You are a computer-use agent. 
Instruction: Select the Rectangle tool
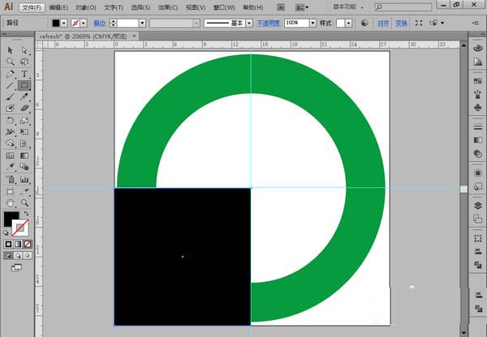[x=24, y=85]
